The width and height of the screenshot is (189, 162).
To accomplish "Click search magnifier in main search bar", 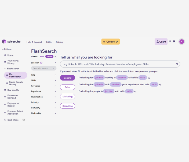I will (x=177, y=64).
